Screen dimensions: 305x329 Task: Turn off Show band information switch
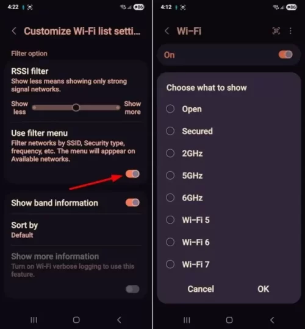click(x=132, y=203)
